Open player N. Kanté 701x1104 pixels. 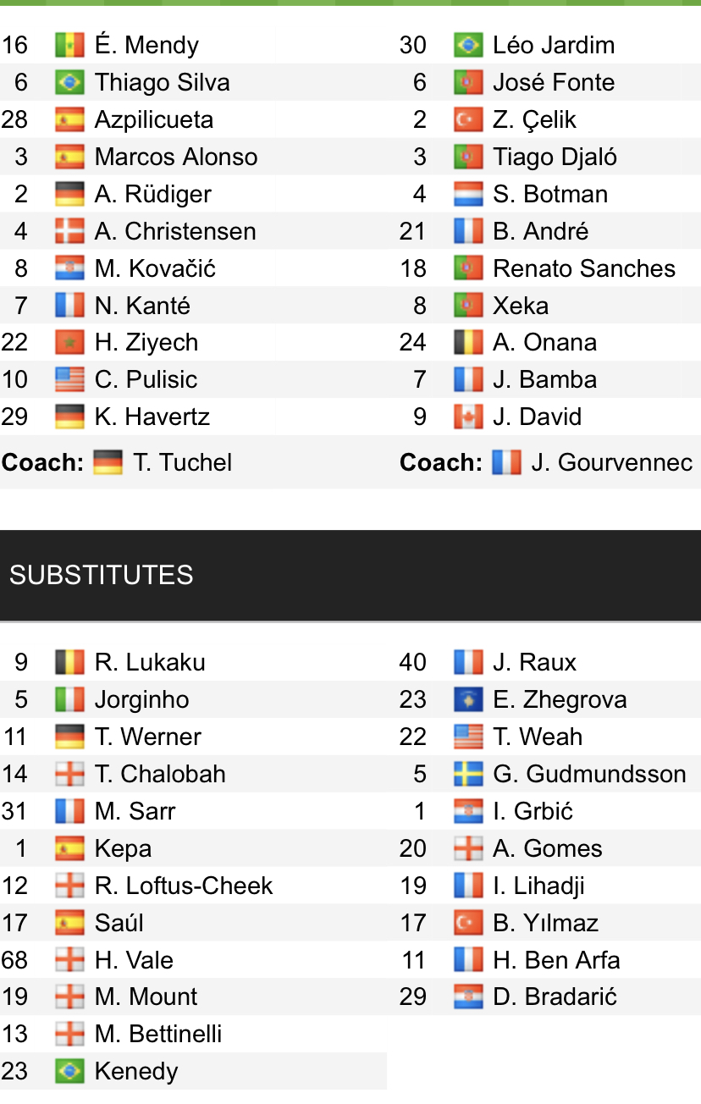tap(142, 306)
